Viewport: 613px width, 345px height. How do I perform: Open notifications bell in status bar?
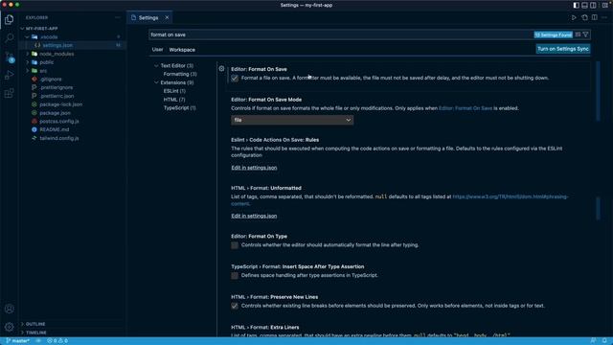pos(604,341)
